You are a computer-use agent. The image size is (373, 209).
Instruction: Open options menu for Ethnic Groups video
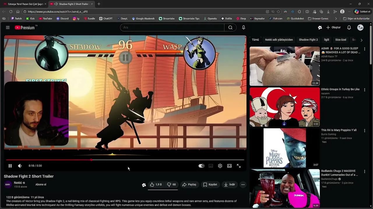coord(365,90)
